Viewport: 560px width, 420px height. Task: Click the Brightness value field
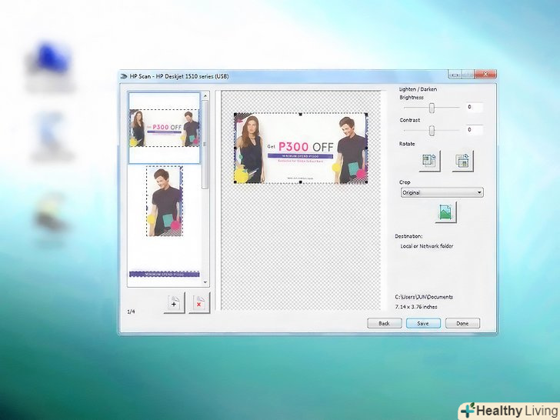click(473, 107)
